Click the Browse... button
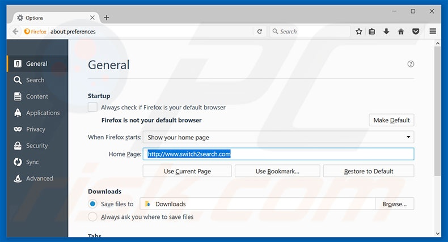The image size is (448, 242). point(394,204)
